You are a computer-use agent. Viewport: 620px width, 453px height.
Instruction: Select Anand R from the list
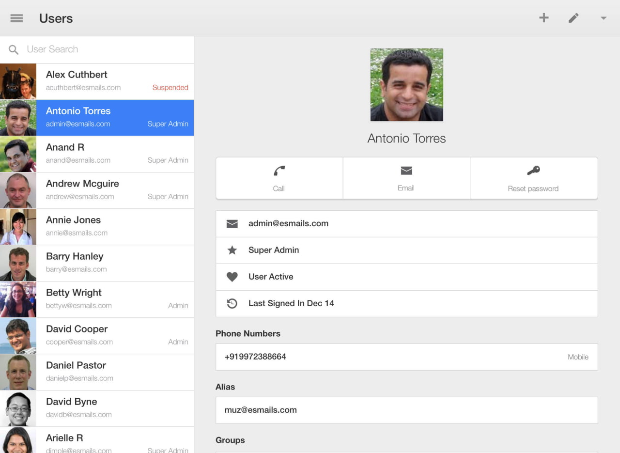pos(97,154)
